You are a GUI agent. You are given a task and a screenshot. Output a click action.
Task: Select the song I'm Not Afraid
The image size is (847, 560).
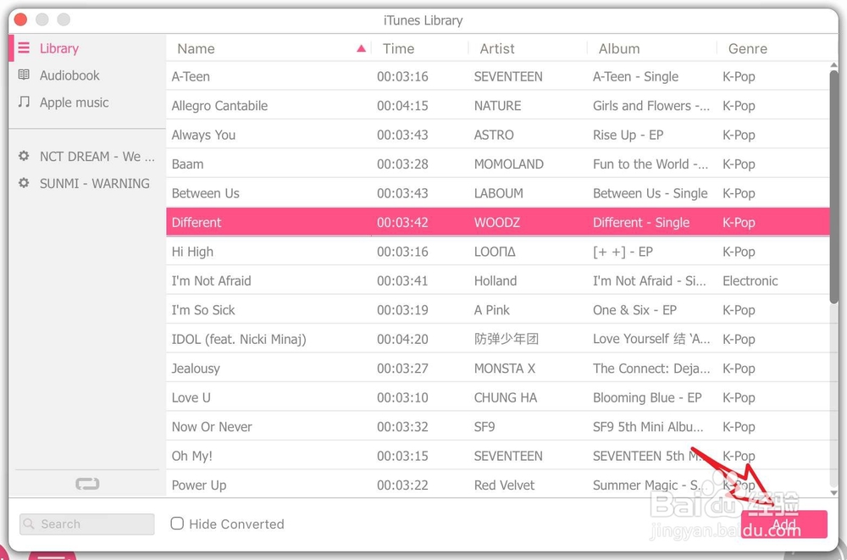[497, 280]
